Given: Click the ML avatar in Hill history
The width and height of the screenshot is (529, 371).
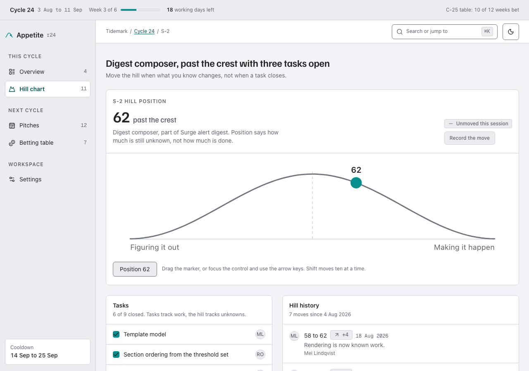Looking at the screenshot, I should click(294, 336).
